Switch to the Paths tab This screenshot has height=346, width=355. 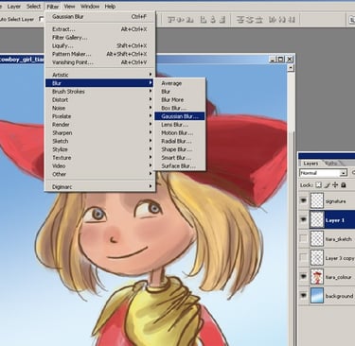(x=330, y=164)
